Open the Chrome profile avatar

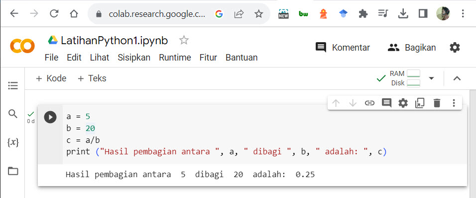click(x=443, y=13)
